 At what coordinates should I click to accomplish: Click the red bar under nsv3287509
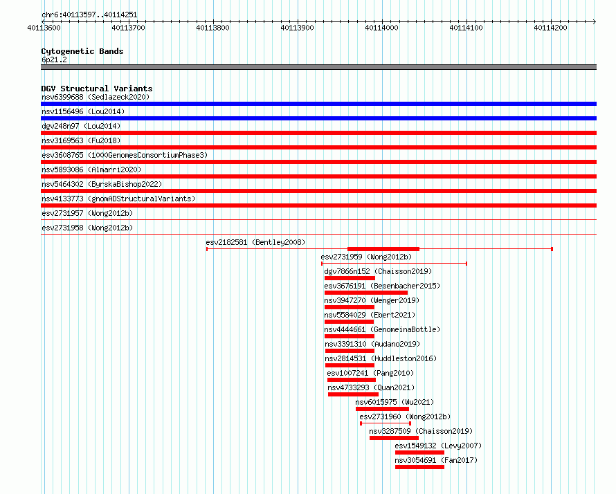[x=394, y=438]
